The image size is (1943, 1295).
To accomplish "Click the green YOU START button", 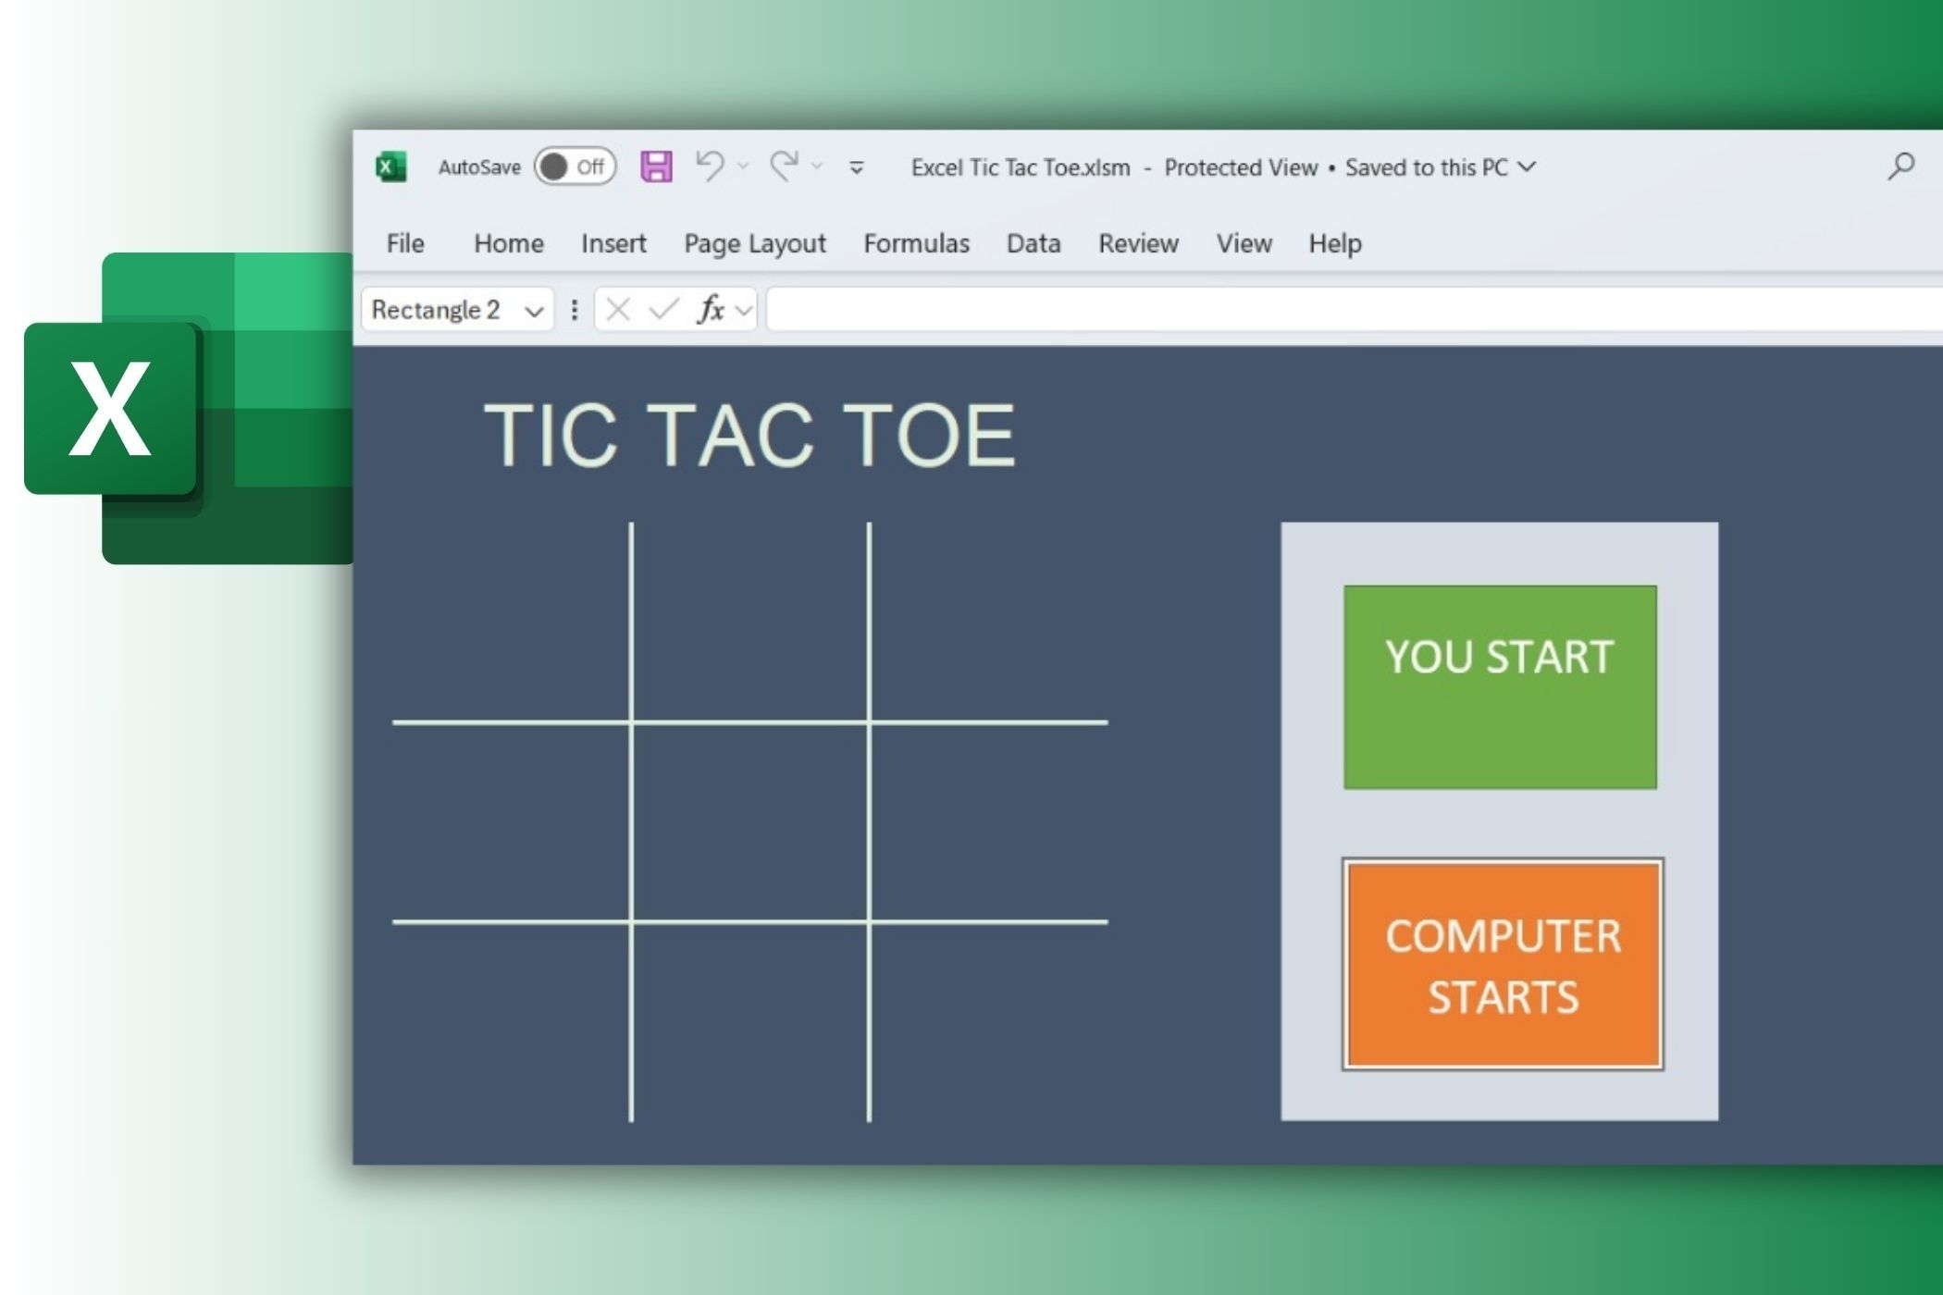I will pyautogui.click(x=1499, y=684).
